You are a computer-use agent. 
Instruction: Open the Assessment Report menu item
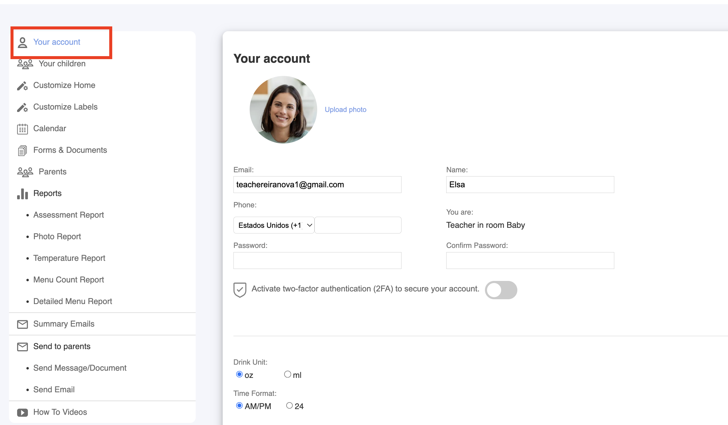pos(68,215)
